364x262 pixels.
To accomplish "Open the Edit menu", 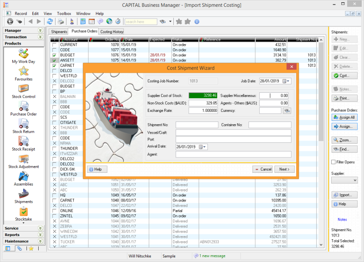I will [35, 14].
